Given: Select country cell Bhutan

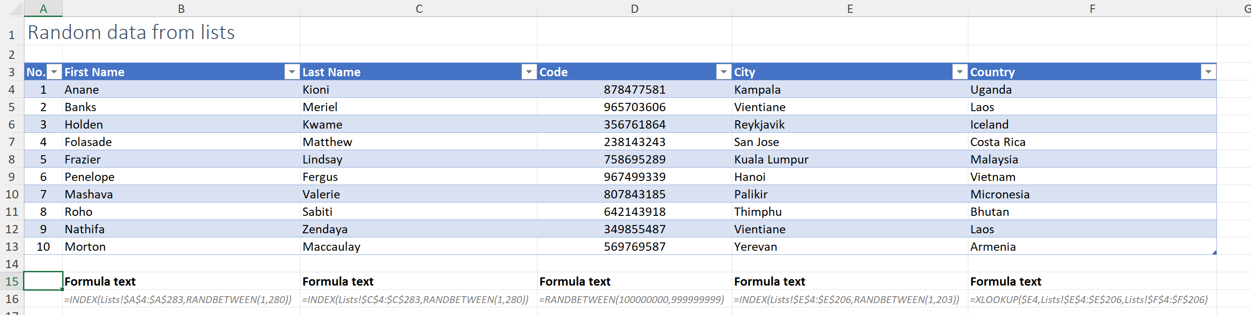Looking at the screenshot, I should coord(1092,212).
